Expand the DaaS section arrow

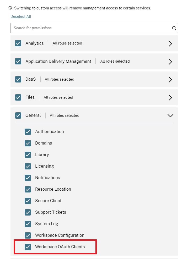170,80
